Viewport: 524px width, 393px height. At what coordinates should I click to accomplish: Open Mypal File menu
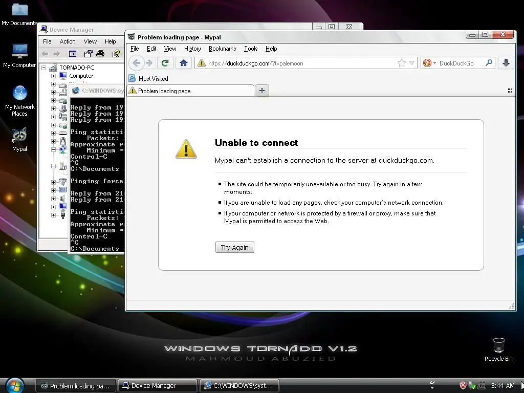click(135, 49)
